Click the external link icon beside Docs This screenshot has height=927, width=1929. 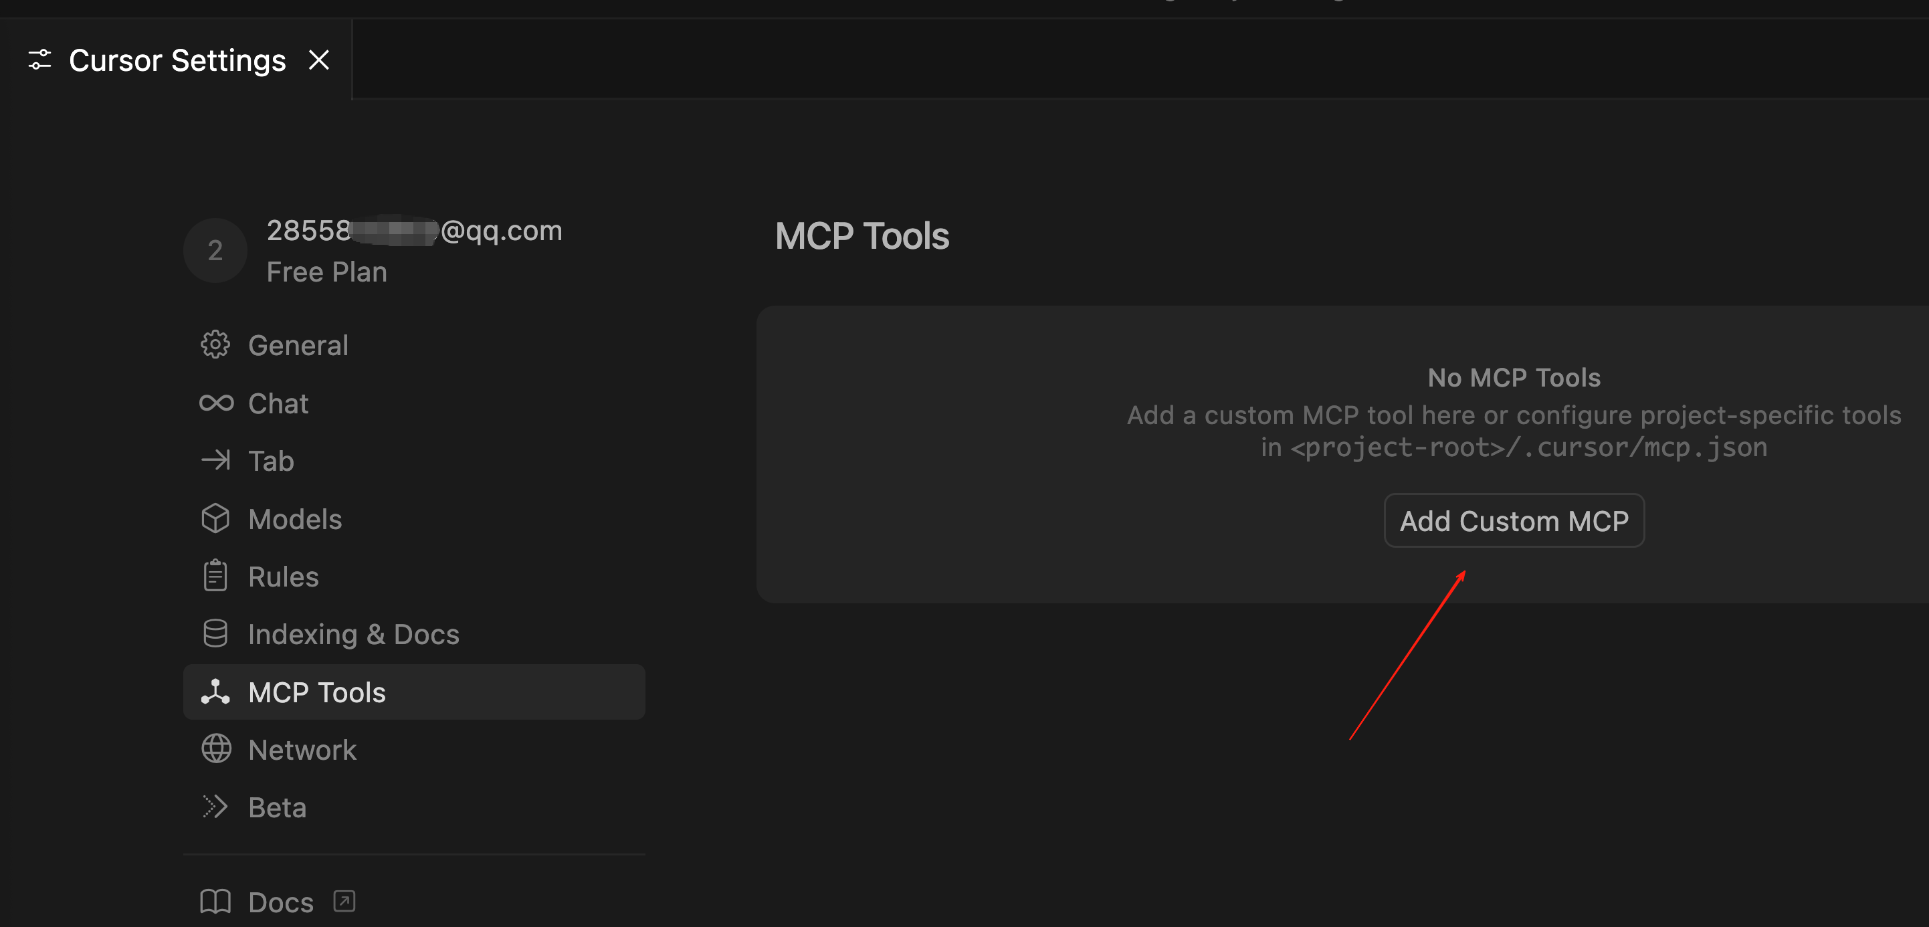pos(344,901)
